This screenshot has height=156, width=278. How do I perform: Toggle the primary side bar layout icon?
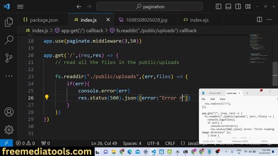point(218,6)
